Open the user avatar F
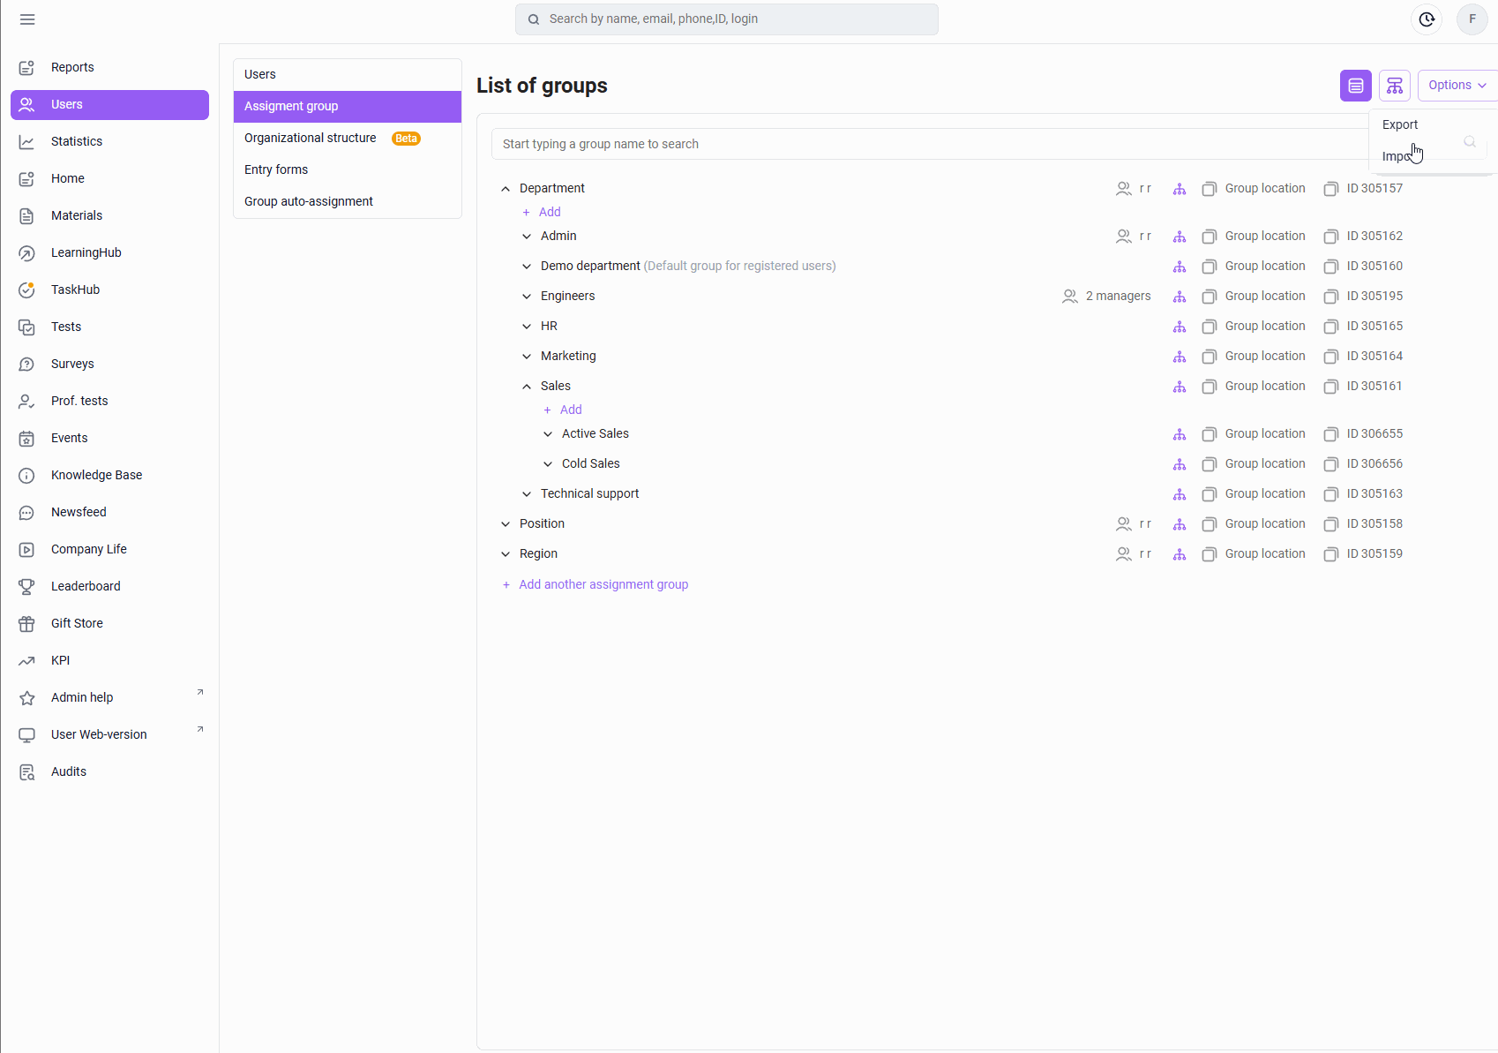 [x=1472, y=19]
